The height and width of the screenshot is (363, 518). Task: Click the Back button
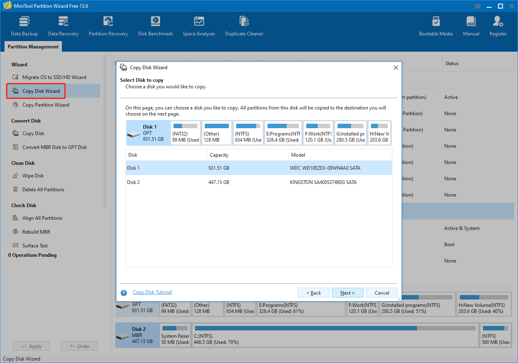click(313, 293)
